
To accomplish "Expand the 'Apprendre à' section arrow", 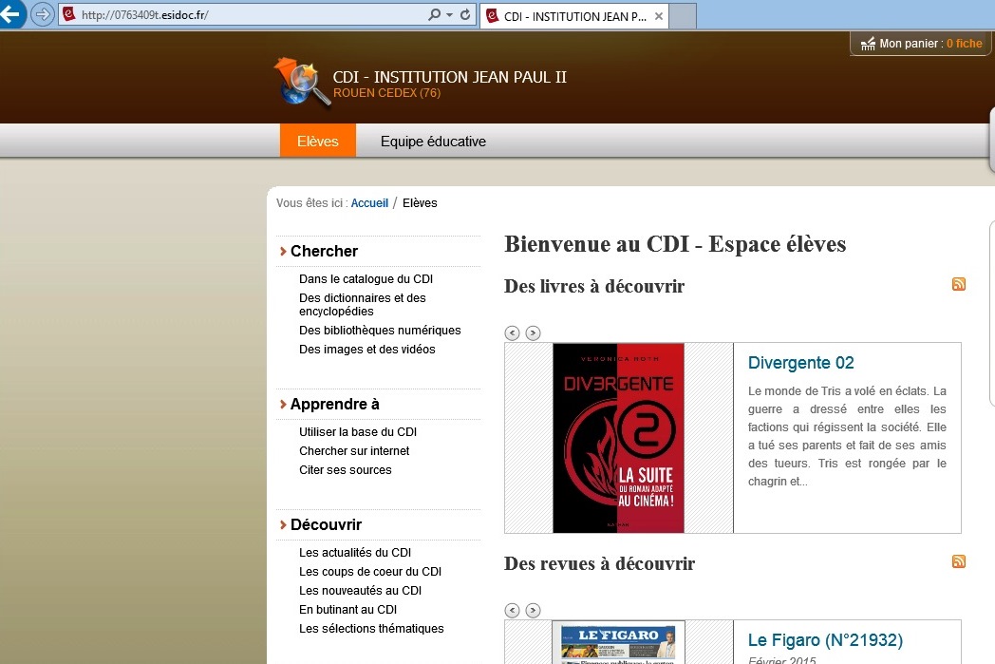I will click(283, 405).
